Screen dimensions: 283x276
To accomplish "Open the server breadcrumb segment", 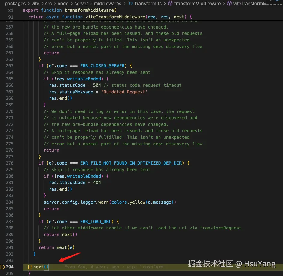I will tap(81, 3).
